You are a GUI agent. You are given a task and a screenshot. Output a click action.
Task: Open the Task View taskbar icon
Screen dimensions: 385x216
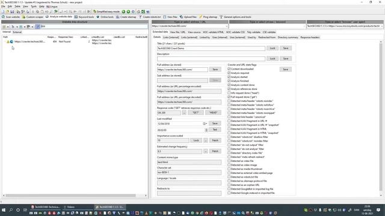tap(25, 210)
